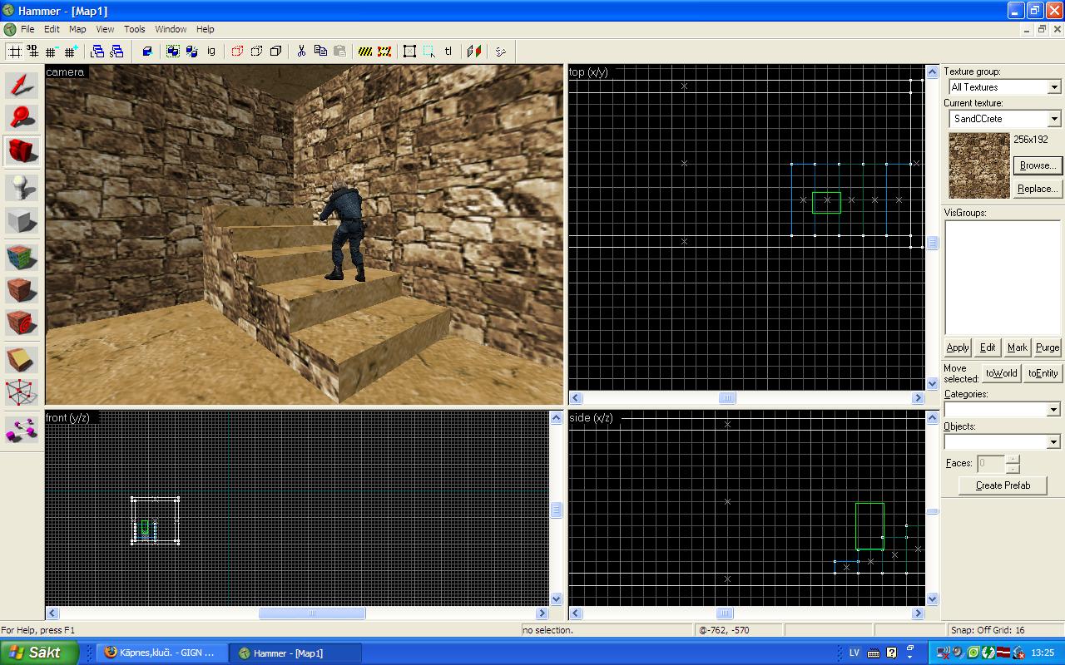The image size is (1065, 665).
Task: Click the Paste clipboard icon
Action: [x=339, y=51]
